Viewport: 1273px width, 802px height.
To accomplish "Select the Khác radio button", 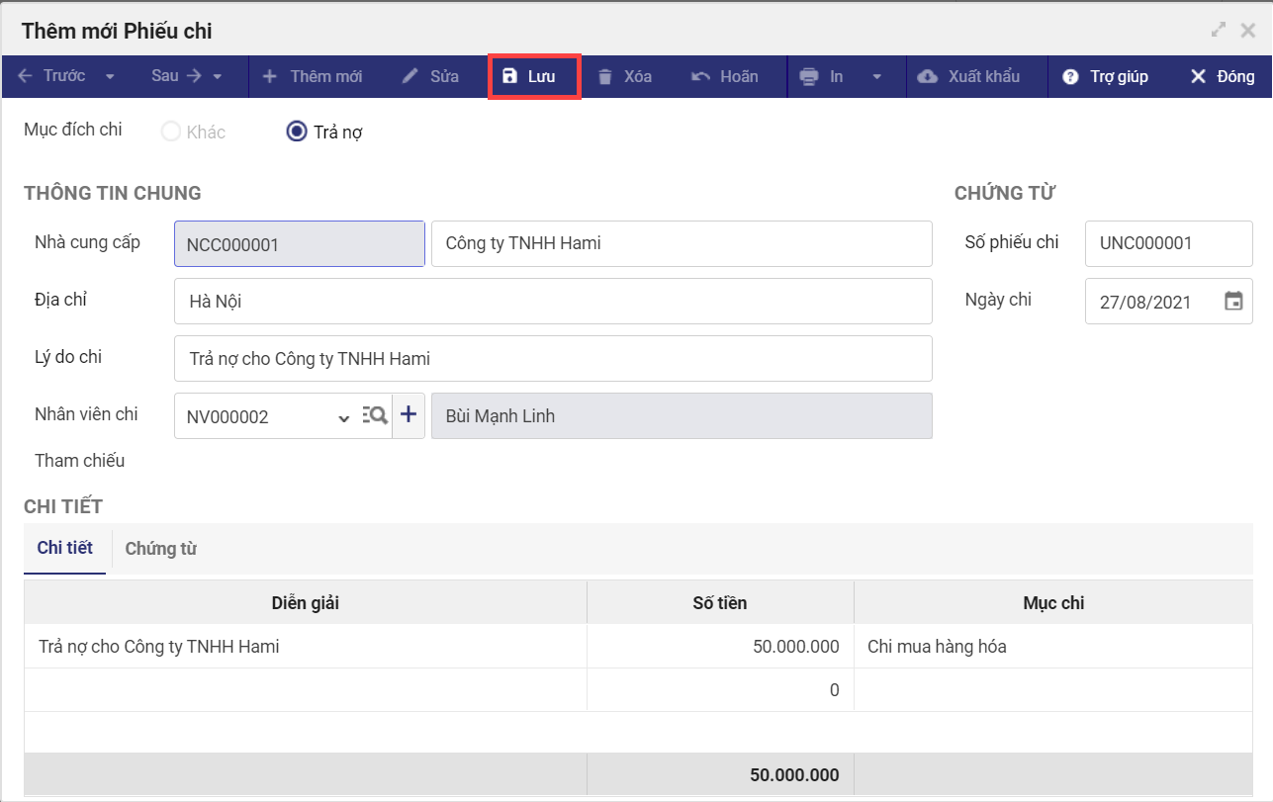I will pyautogui.click(x=171, y=132).
